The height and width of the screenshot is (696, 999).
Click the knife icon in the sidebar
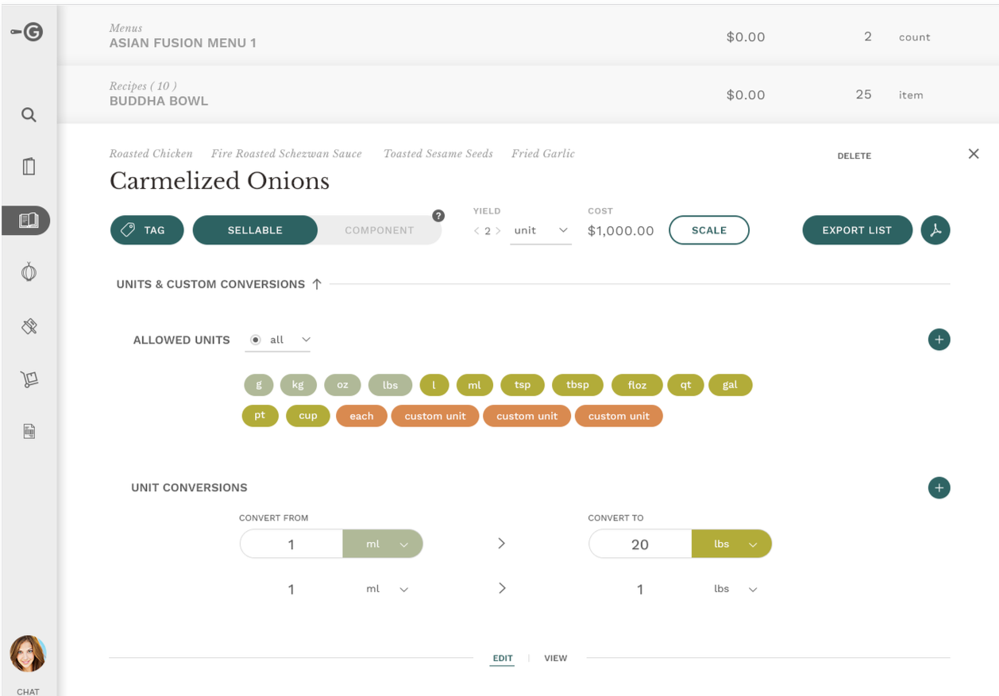click(x=29, y=326)
